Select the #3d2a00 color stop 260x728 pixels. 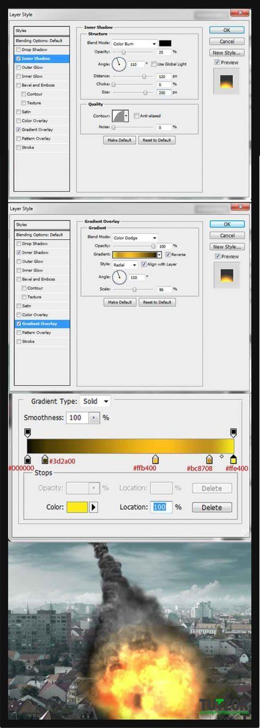point(45,459)
